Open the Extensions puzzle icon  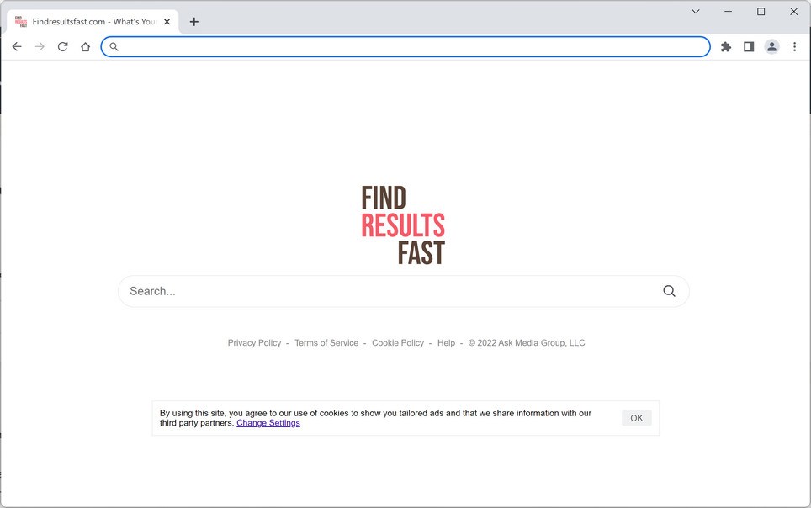click(726, 47)
